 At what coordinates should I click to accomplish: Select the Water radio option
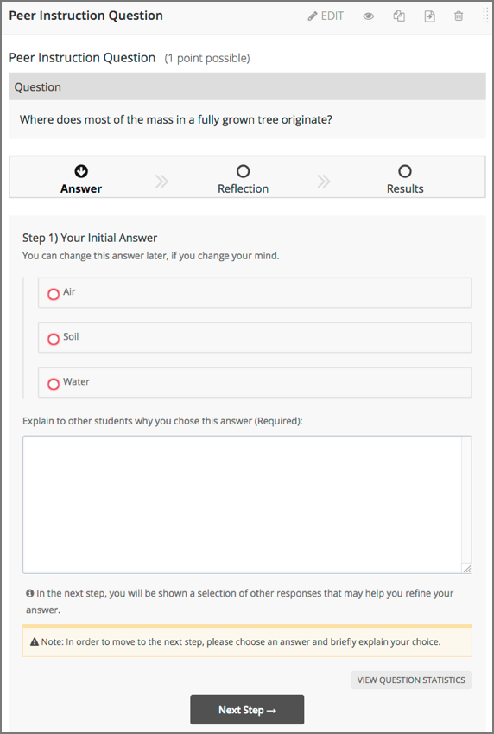tap(54, 384)
